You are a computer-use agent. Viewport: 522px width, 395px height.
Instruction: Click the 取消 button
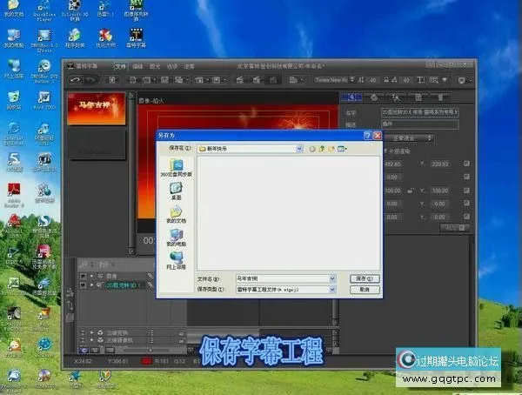(x=364, y=289)
